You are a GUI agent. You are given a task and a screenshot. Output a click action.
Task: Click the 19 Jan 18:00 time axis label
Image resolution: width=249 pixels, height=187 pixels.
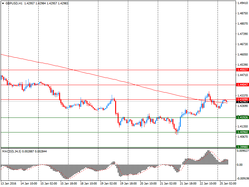click(x=129, y=184)
